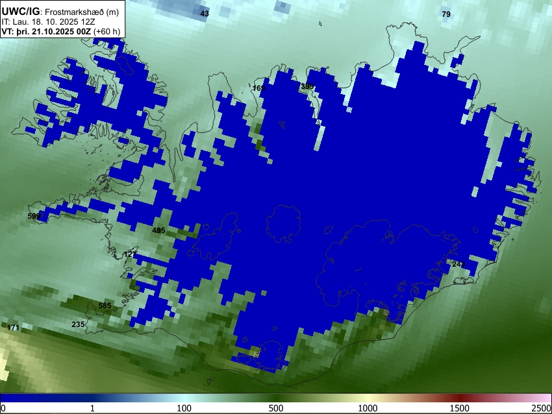Click the station value 399 on the map

point(307,86)
